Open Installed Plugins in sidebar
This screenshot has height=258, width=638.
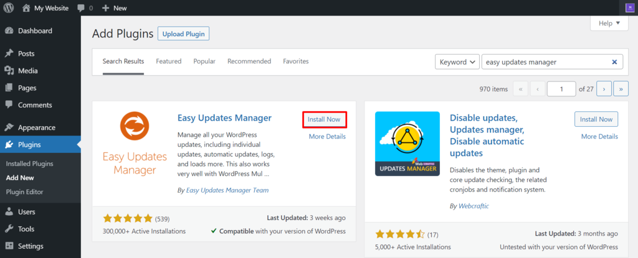(29, 164)
